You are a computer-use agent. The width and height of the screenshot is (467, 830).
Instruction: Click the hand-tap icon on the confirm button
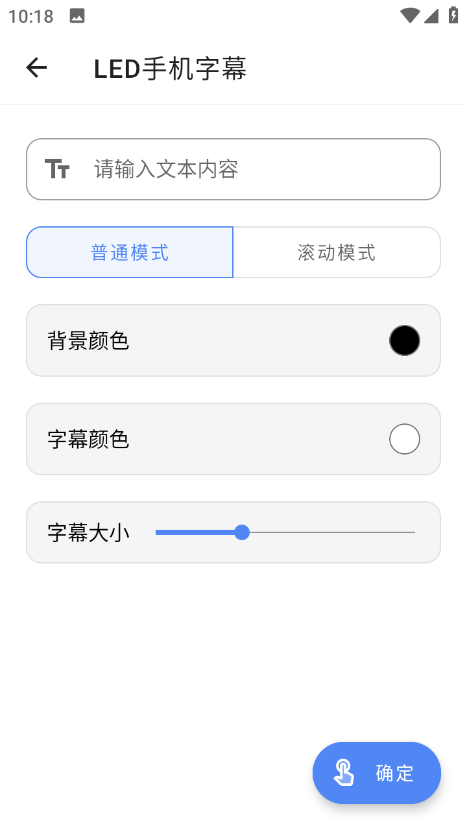click(344, 773)
